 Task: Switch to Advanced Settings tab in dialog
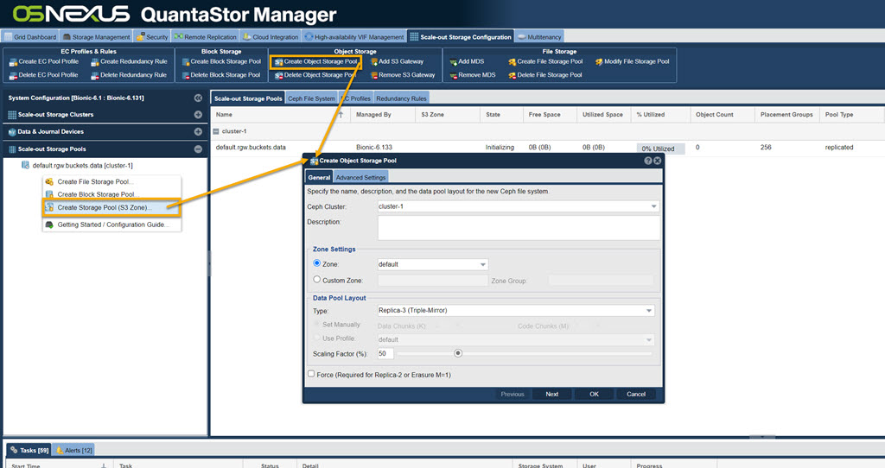point(360,177)
